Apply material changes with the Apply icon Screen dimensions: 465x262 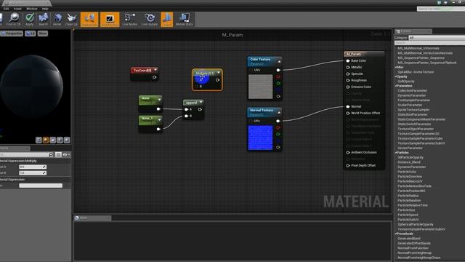point(29,20)
